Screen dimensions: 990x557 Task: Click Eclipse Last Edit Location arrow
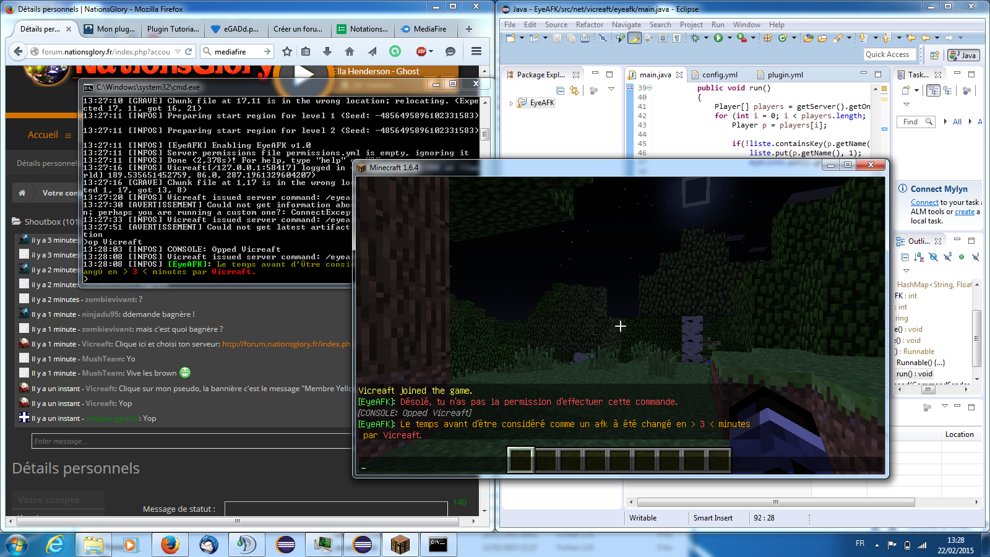[911, 38]
